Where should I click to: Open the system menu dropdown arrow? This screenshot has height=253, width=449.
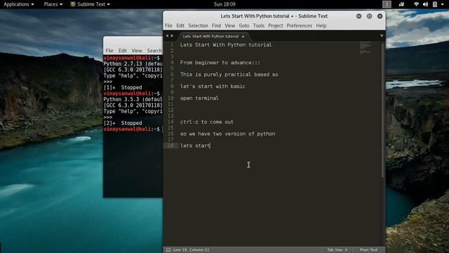pos(443,4)
